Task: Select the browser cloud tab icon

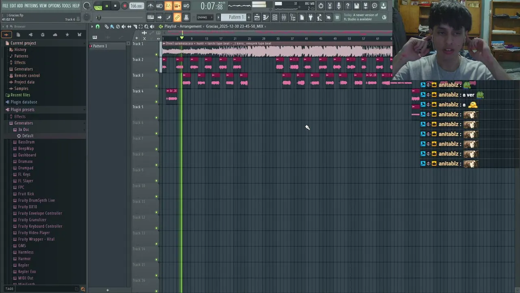Action: 55,35
